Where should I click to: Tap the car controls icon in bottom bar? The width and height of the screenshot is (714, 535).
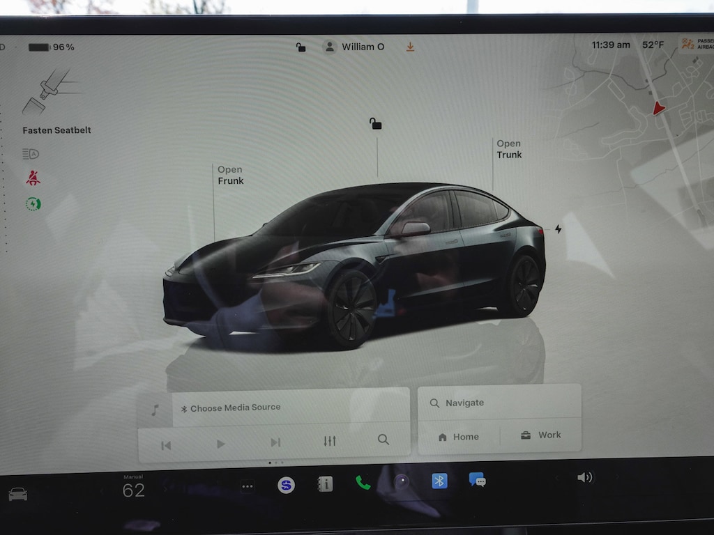click(x=17, y=494)
